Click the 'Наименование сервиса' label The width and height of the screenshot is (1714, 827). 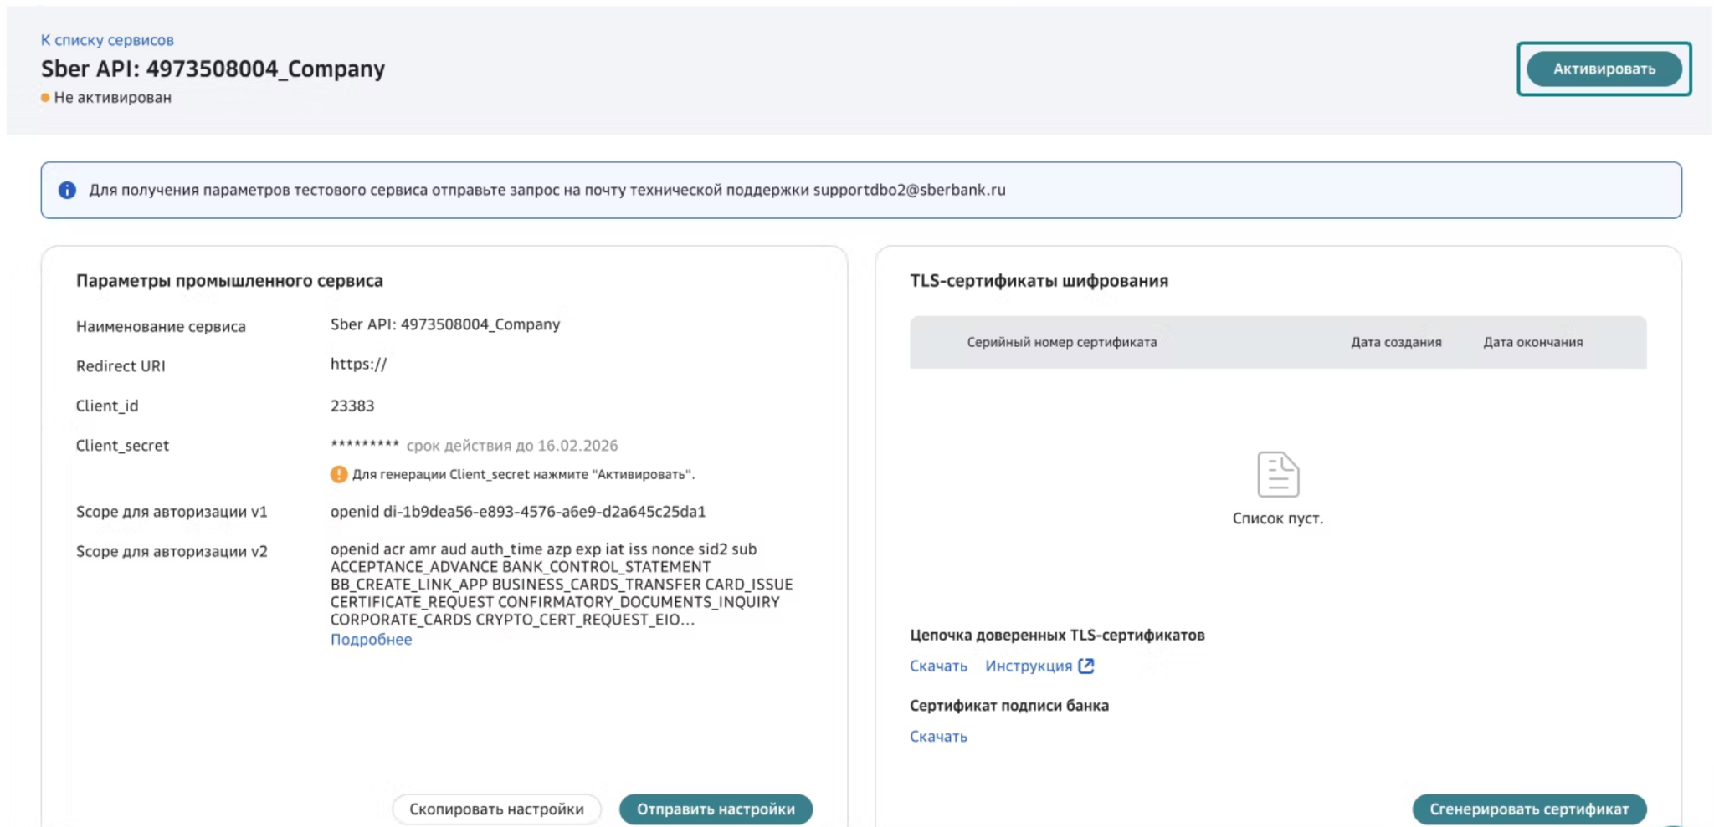point(161,327)
